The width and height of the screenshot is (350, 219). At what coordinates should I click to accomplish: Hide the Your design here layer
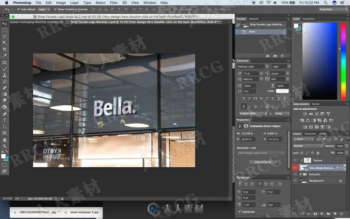295,167
